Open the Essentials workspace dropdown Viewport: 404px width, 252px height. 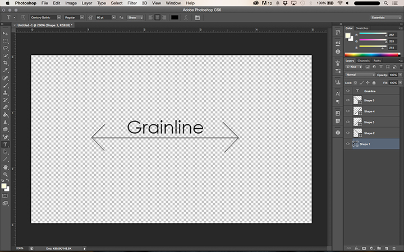click(385, 17)
